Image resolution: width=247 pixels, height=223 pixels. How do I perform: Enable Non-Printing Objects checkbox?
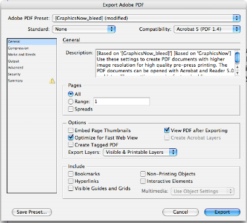point(143,174)
